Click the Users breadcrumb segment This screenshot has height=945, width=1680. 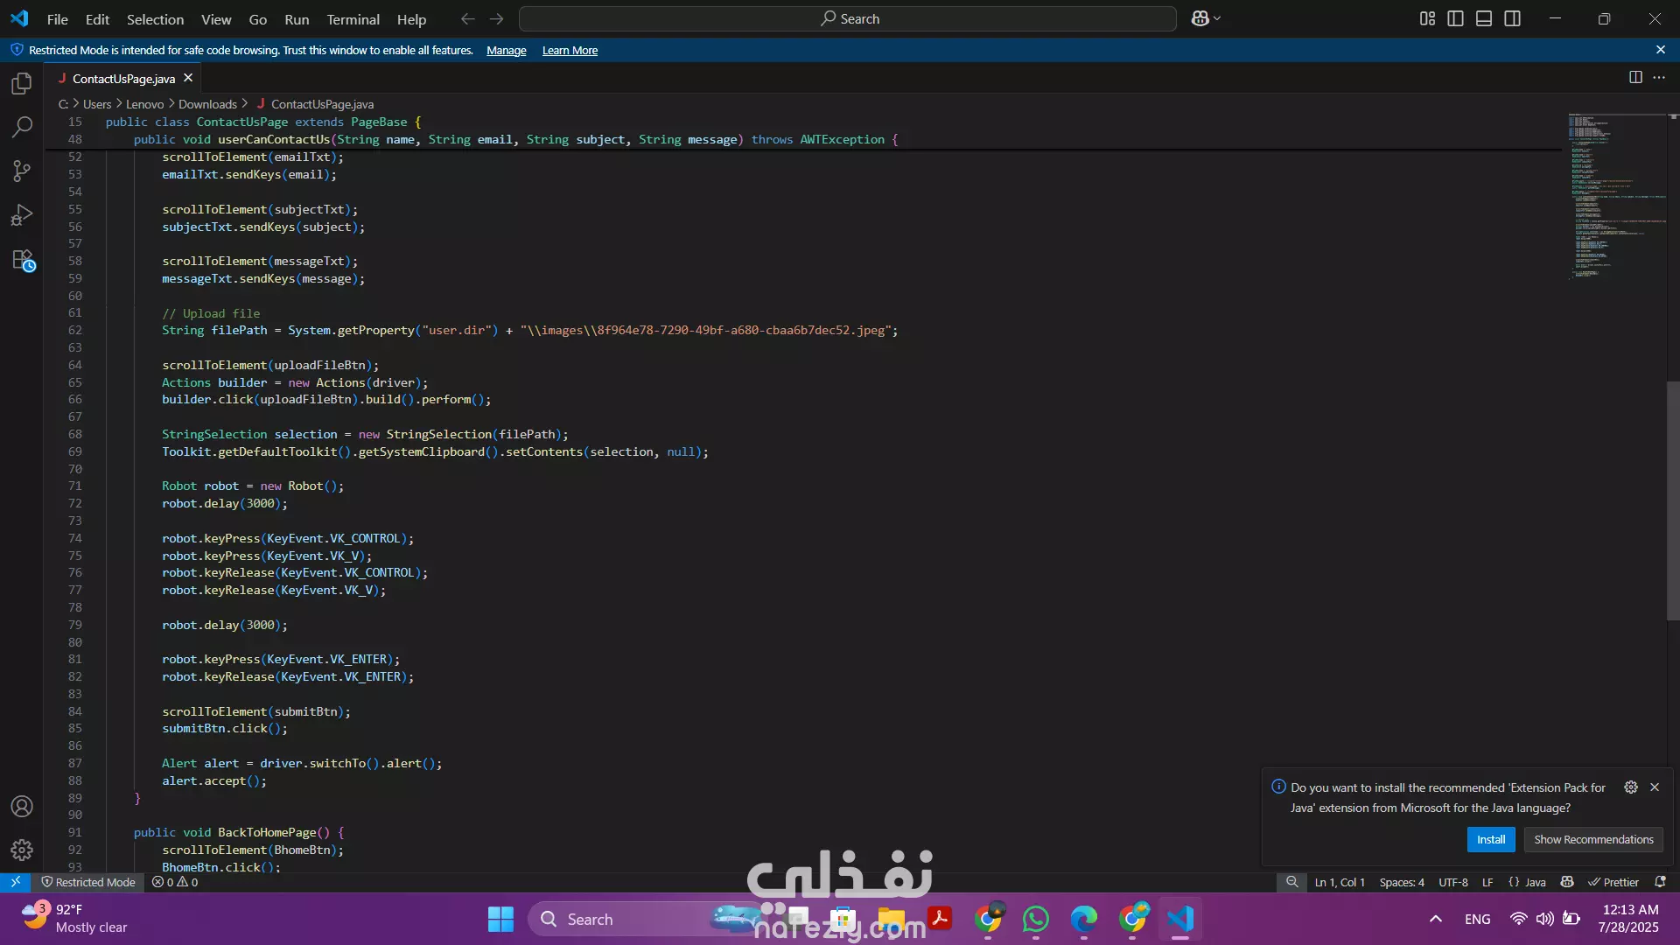97,104
